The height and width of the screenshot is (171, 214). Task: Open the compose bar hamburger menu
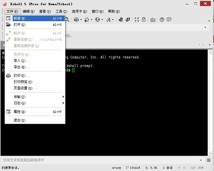[x=209, y=160]
